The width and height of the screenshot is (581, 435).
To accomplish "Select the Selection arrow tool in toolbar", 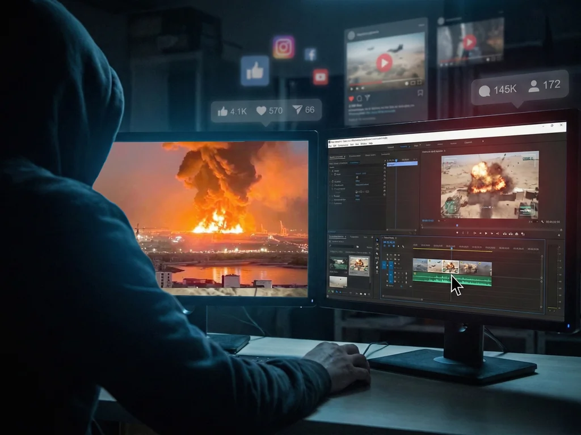I will pos(378,240).
